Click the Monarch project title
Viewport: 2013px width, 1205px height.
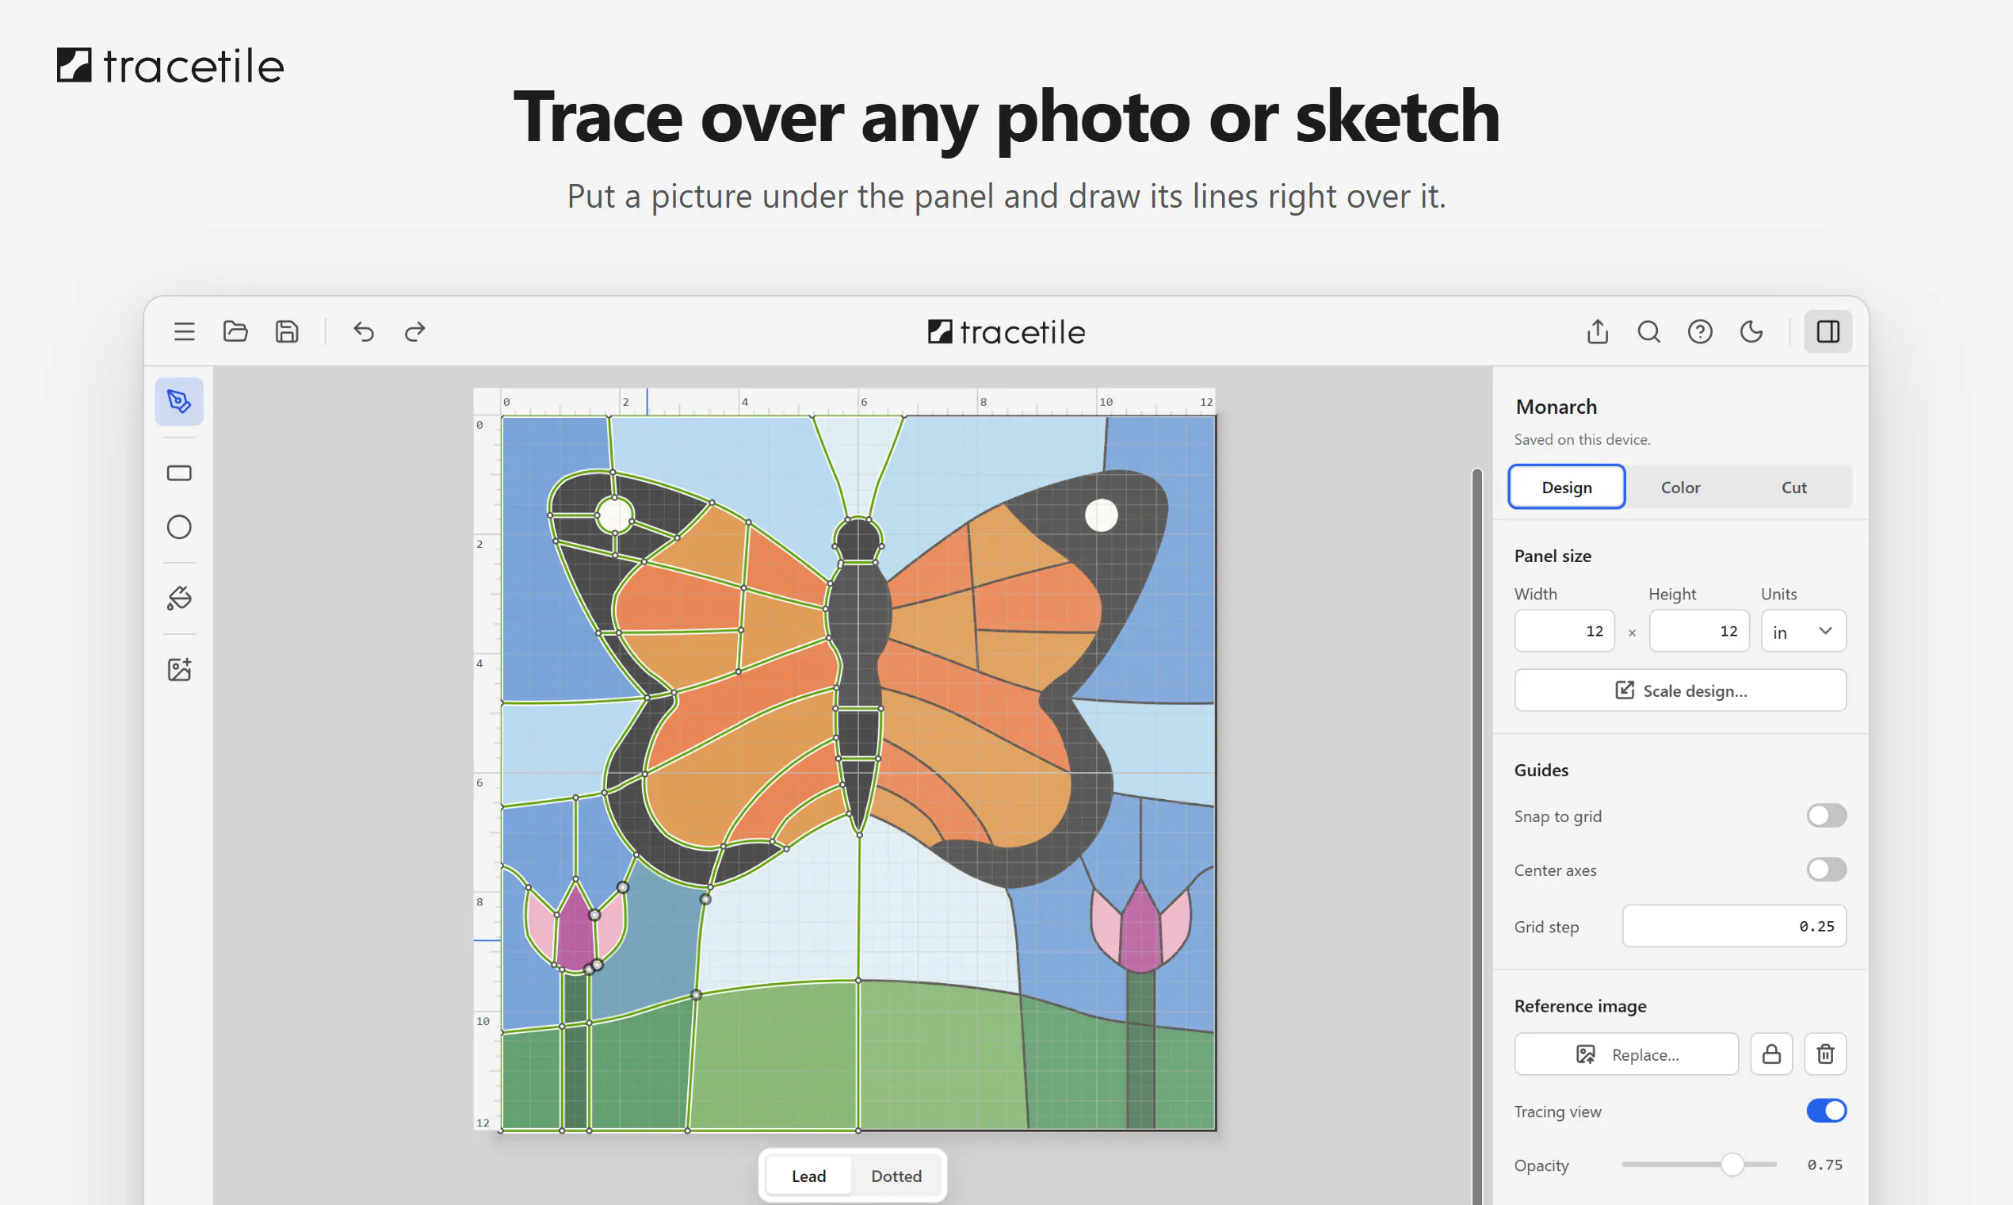1556,407
